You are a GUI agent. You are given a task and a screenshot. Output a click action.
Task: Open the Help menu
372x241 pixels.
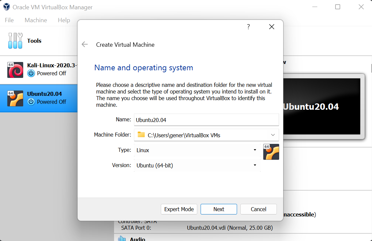tap(64, 20)
